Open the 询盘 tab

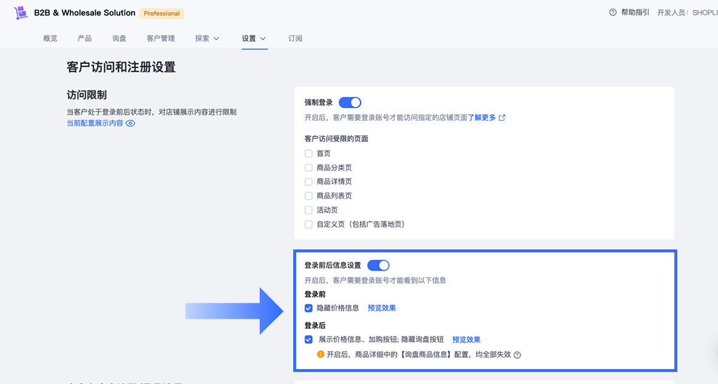[119, 38]
